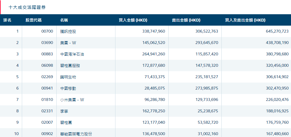Click buy amount 96,286,780
Screen dimensions: 291x137
(155, 100)
